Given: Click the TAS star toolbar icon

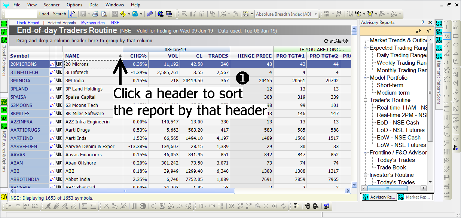Looking at the screenshot, I should 370,14.
